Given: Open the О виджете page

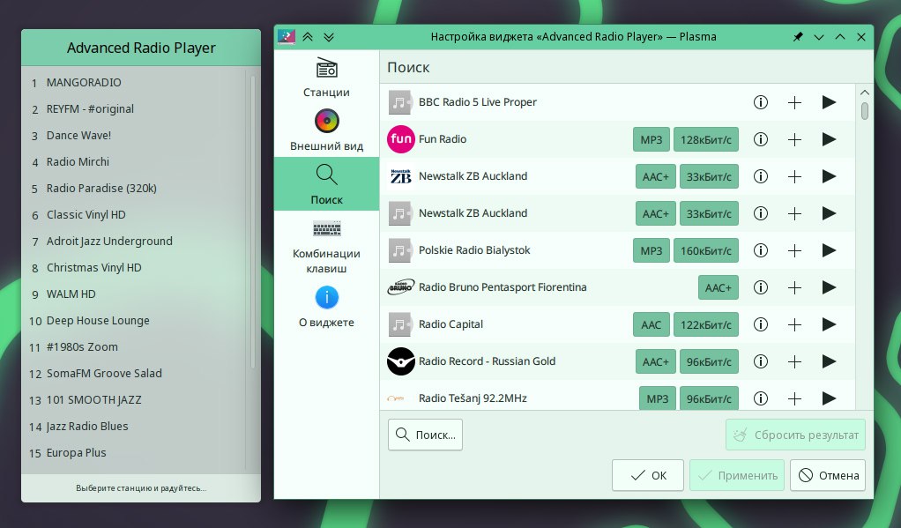Looking at the screenshot, I should [x=326, y=307].
